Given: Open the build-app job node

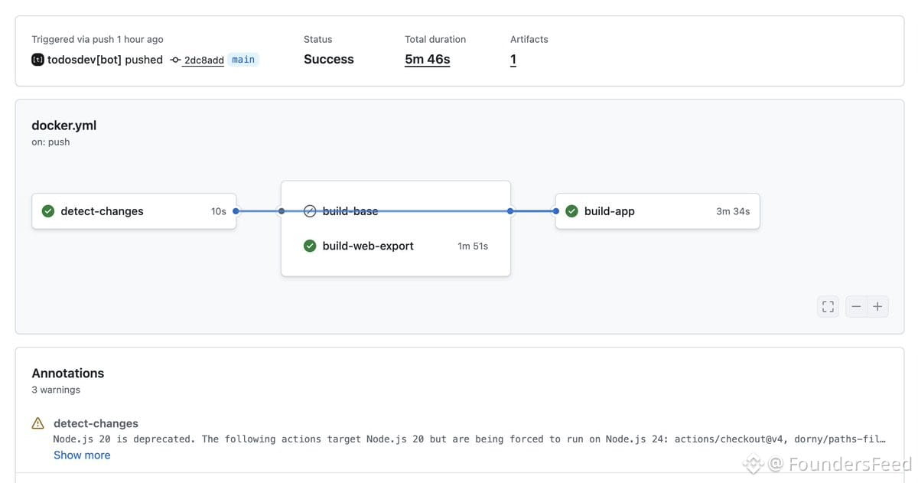Looking at the screenshot, I should pos(657,211).
